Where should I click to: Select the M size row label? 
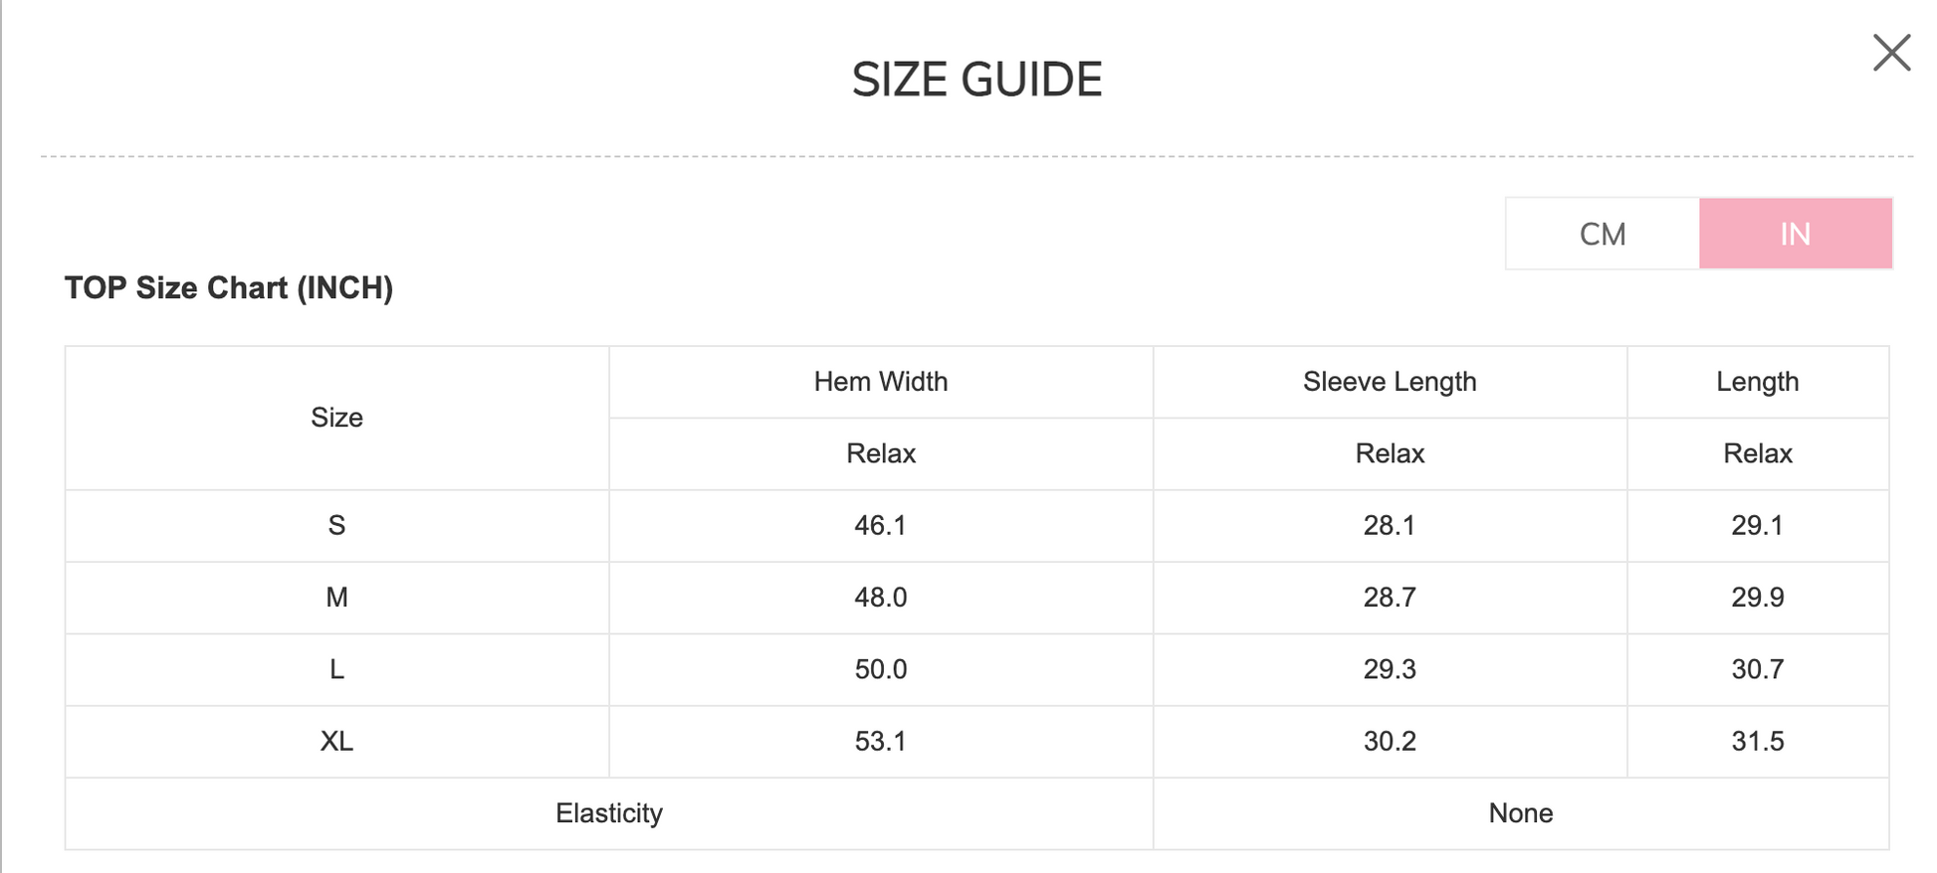(x=336, y=598)
